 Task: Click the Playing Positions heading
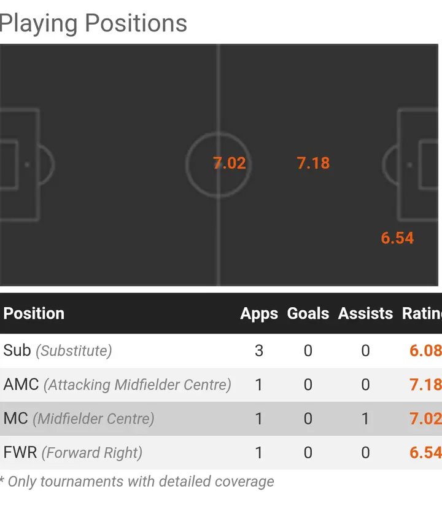(93, 23)
